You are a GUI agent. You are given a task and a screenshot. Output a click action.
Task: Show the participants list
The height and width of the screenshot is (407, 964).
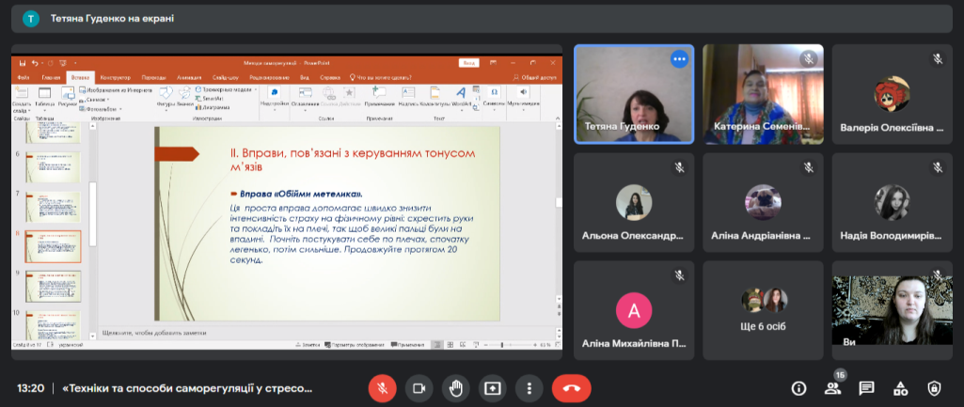pyautogui.click(x=832, y=387)
